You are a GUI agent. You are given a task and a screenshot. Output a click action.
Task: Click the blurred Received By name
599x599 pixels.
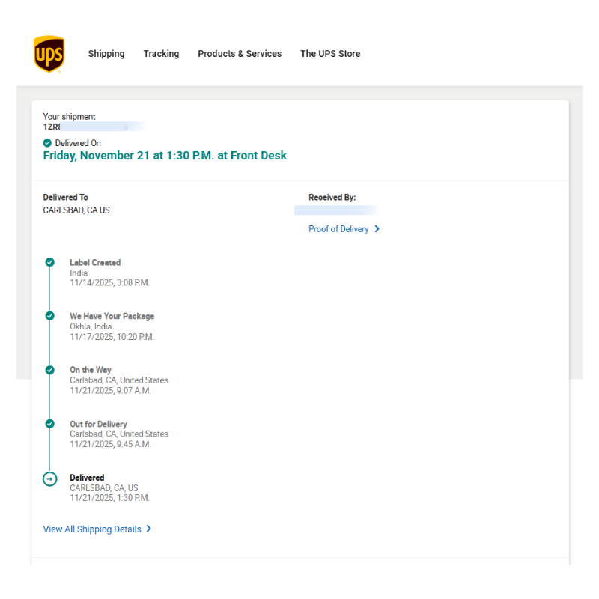coord(337,210)
